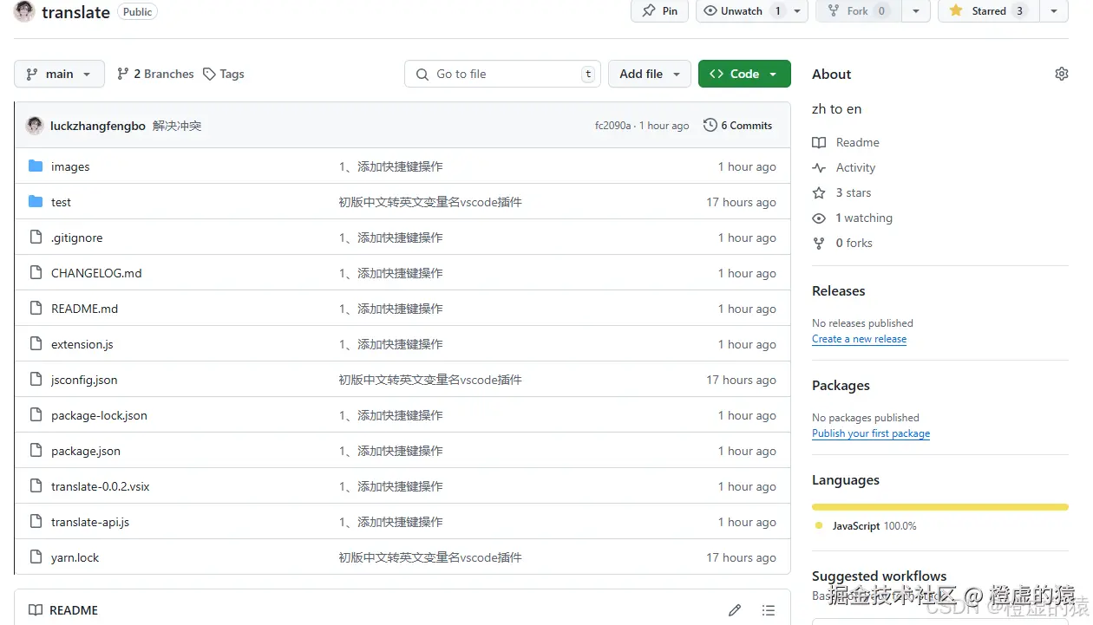Open the test folder

coord(61,202)
